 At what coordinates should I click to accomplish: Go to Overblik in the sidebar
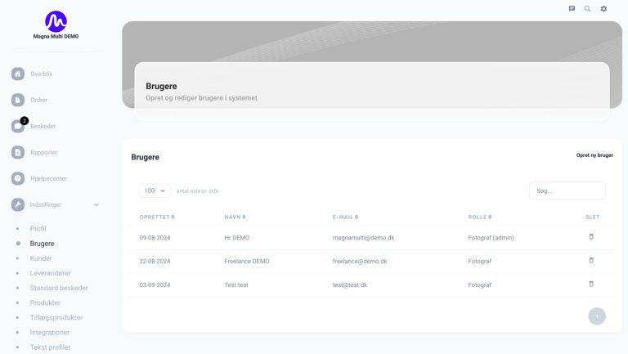pyautogui.click(x=41, y=74)
